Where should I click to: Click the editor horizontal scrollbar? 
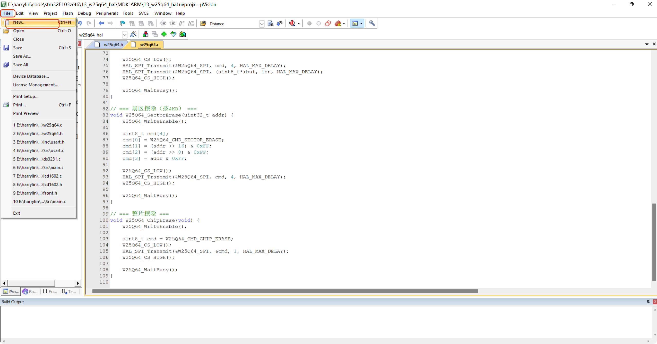[x=285, y=291]
